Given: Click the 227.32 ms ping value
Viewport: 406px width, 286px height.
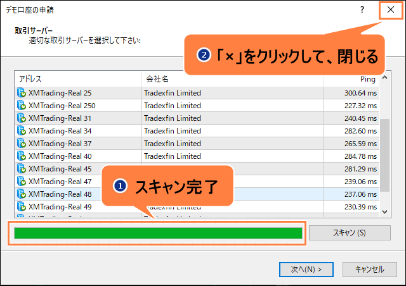Looking at the screenshot, I should click(x=360, y=106).
